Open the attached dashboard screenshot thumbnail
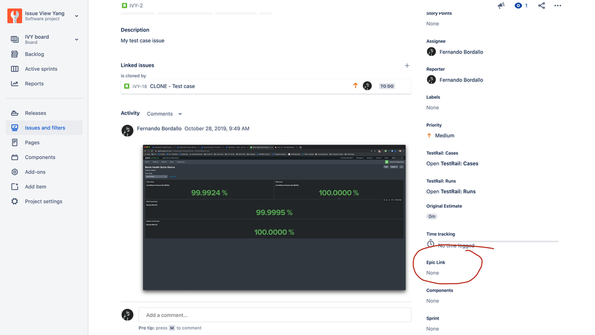The image size is (595, 335). pos(274,218)
